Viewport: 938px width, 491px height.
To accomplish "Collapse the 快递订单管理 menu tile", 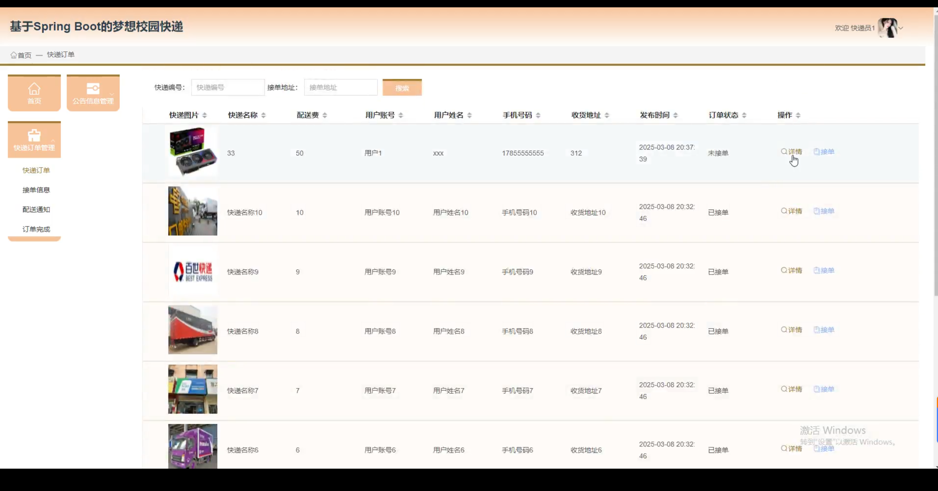I will (34, 140).
